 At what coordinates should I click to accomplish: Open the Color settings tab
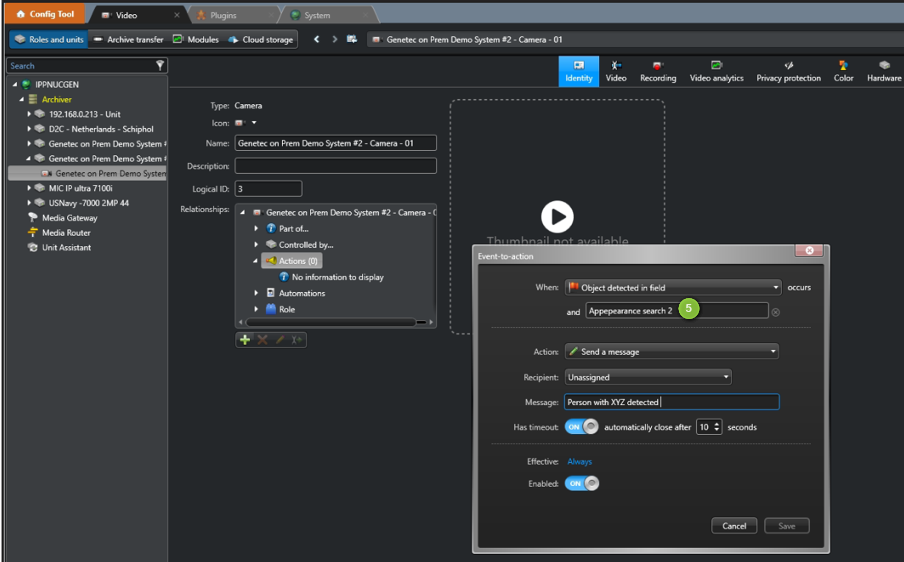pyautogui.click(x=843, y=71)
